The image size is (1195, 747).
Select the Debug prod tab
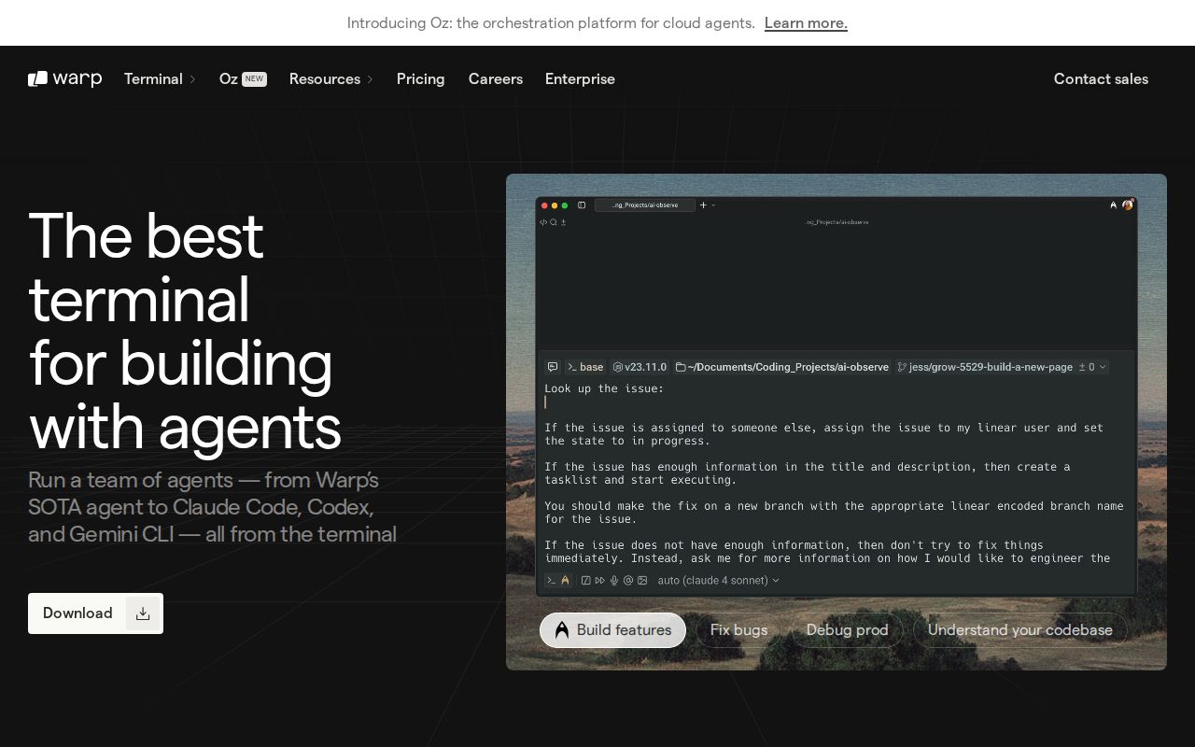(x=847, y=630)
